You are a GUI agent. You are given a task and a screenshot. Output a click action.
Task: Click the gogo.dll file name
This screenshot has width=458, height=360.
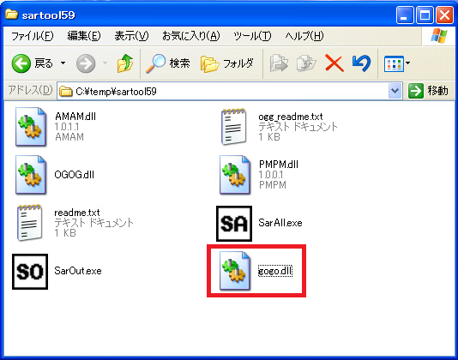[275, 271]
